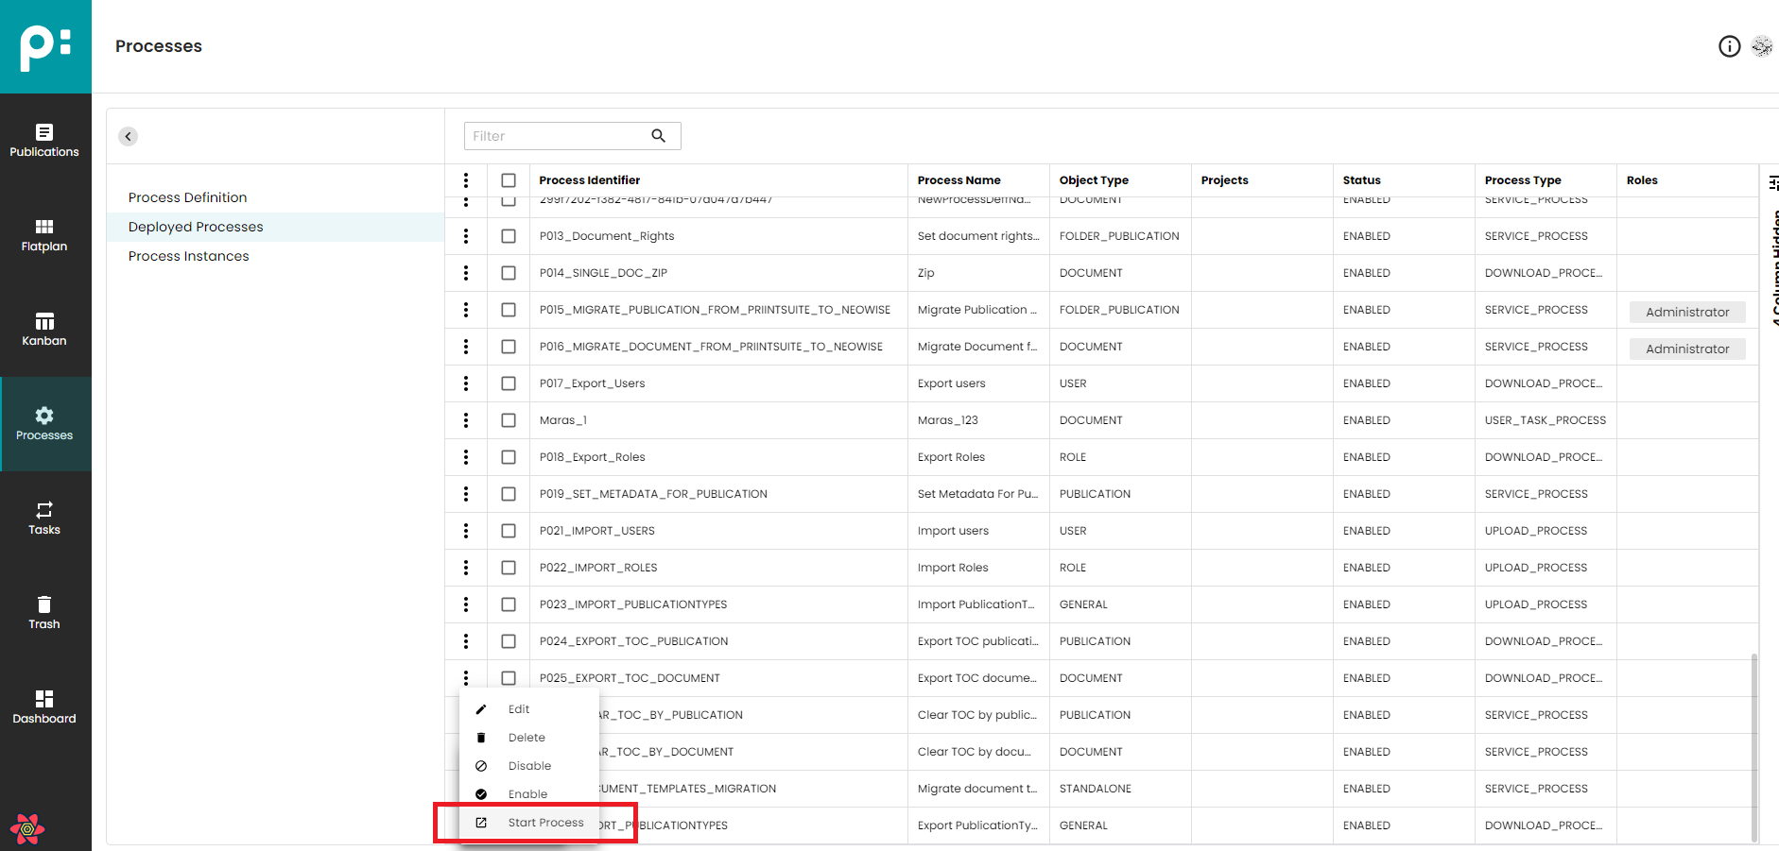This screenshot has height=851, width=1779.
Task: Go to the Flatplan view
Action: [44, 234]
